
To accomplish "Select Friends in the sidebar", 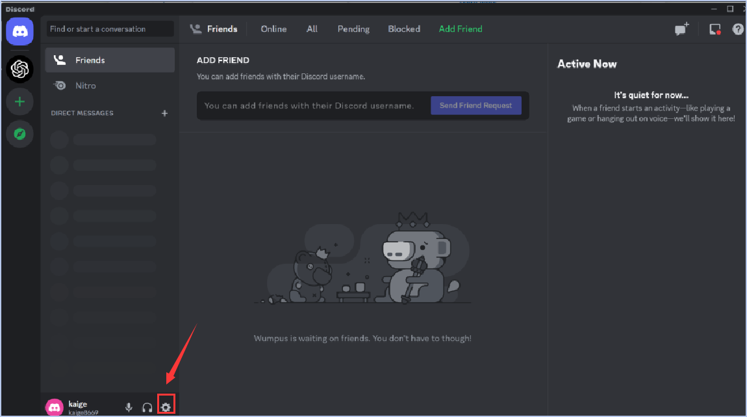I will point(110,60).
